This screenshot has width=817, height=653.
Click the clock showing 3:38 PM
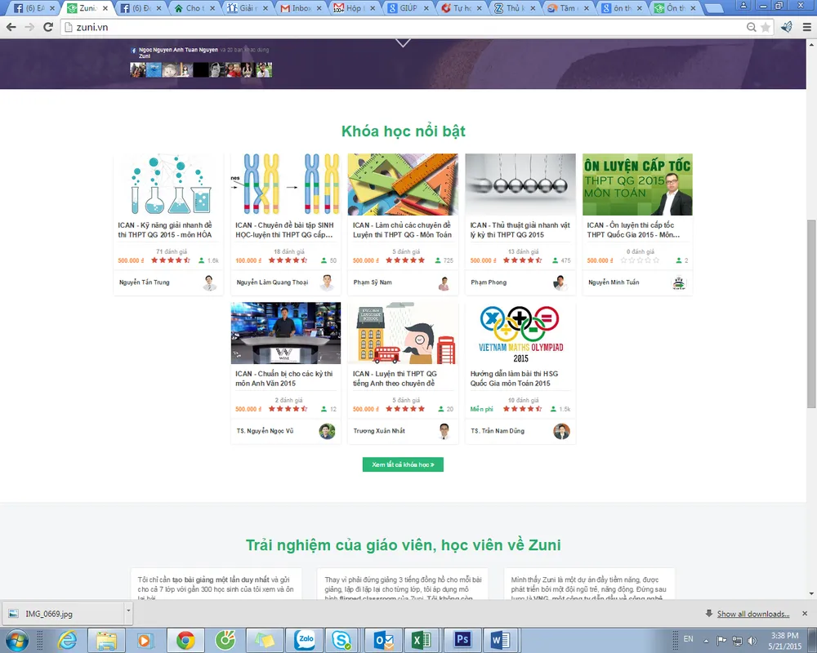(x=784, y=635)
